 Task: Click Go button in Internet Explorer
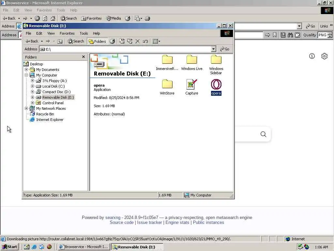(311, 26)
